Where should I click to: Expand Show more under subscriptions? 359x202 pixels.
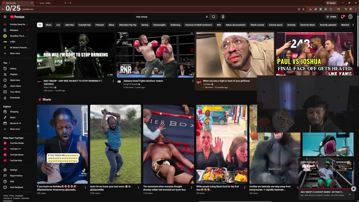click(x=15, y=53)
